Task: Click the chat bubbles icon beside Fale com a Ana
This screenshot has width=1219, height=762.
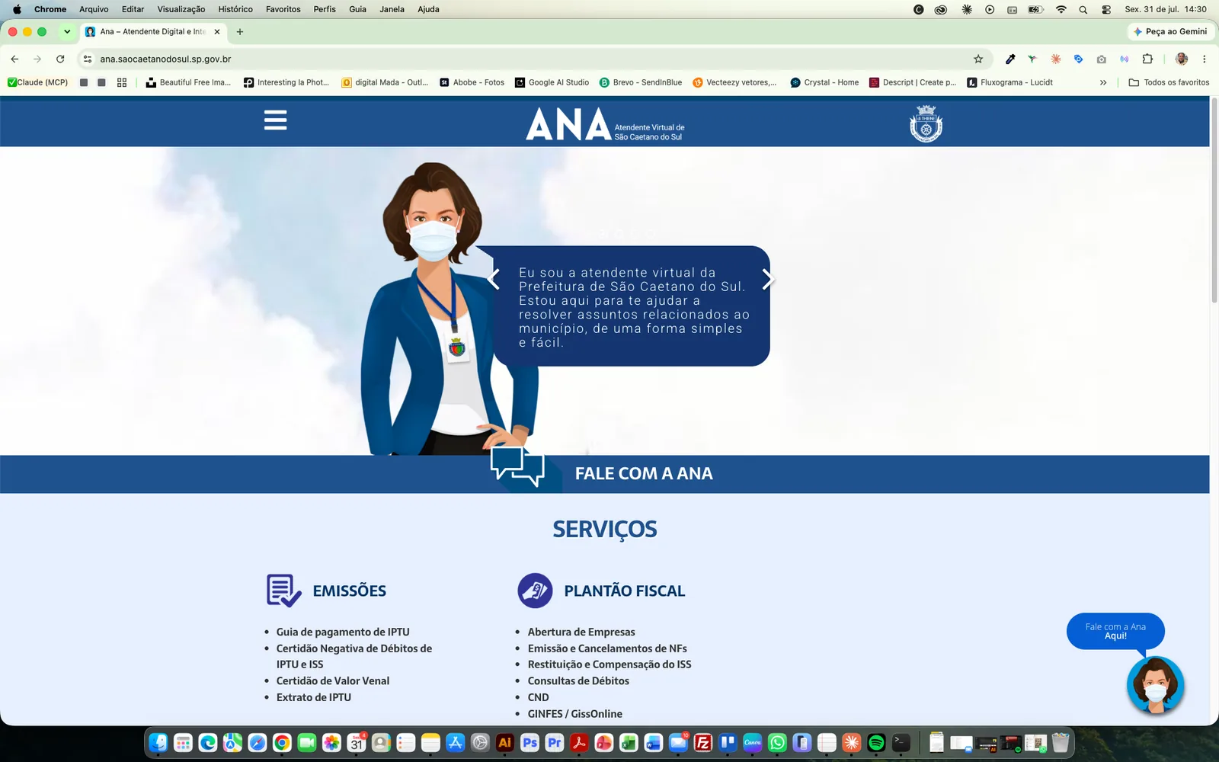Action: pos(517,466)
